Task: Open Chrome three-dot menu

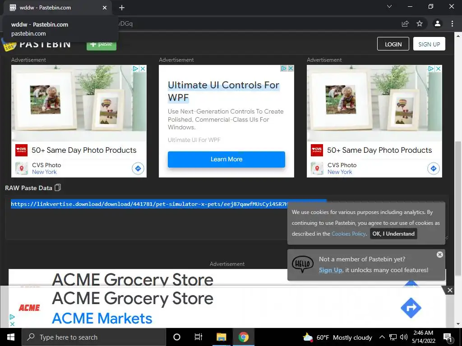Action: coord(452,23)
